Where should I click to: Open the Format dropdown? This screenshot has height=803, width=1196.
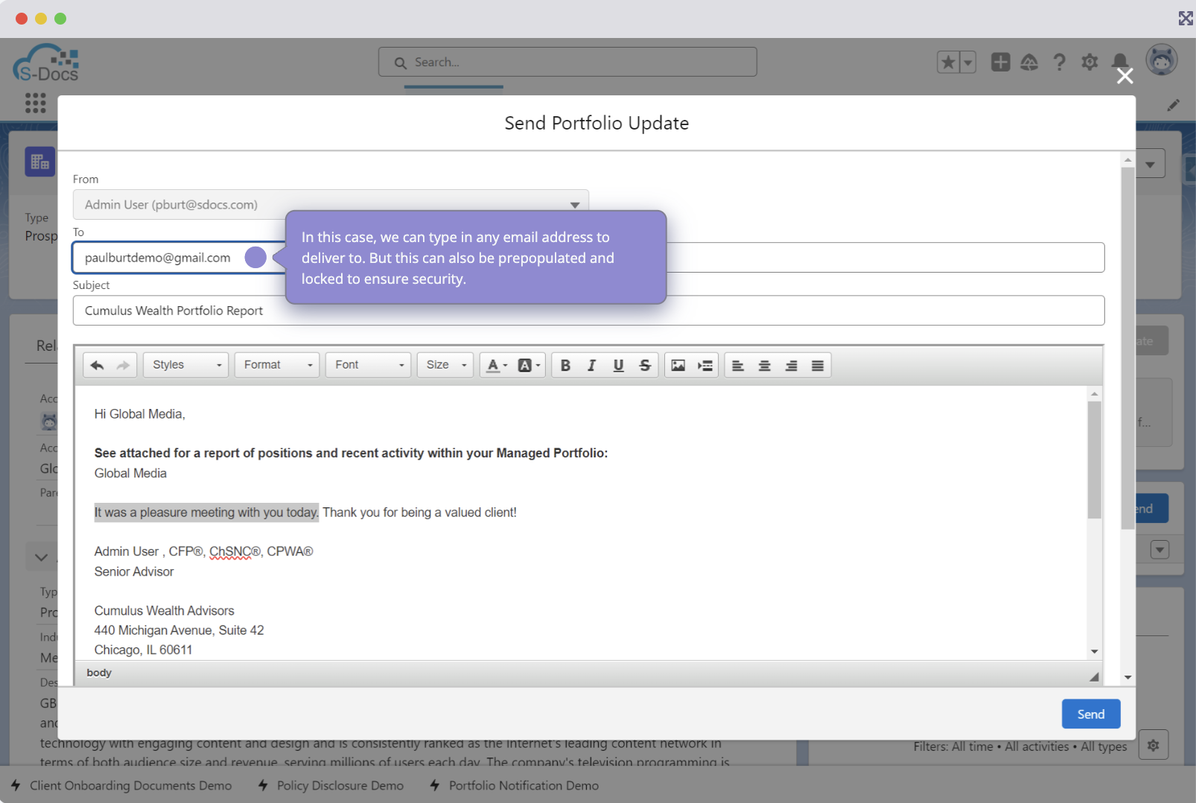coord(277,365)
